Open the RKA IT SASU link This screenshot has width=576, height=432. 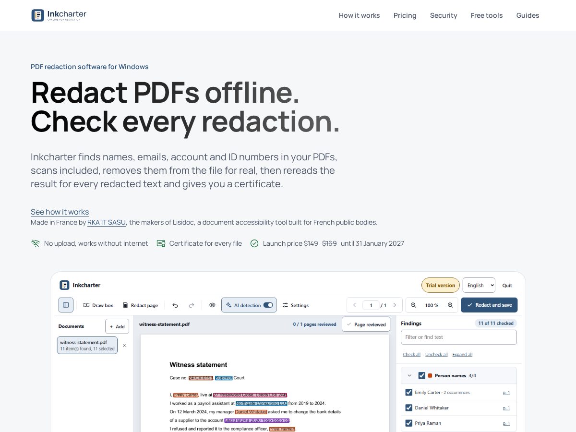click(x=107, y=222)
